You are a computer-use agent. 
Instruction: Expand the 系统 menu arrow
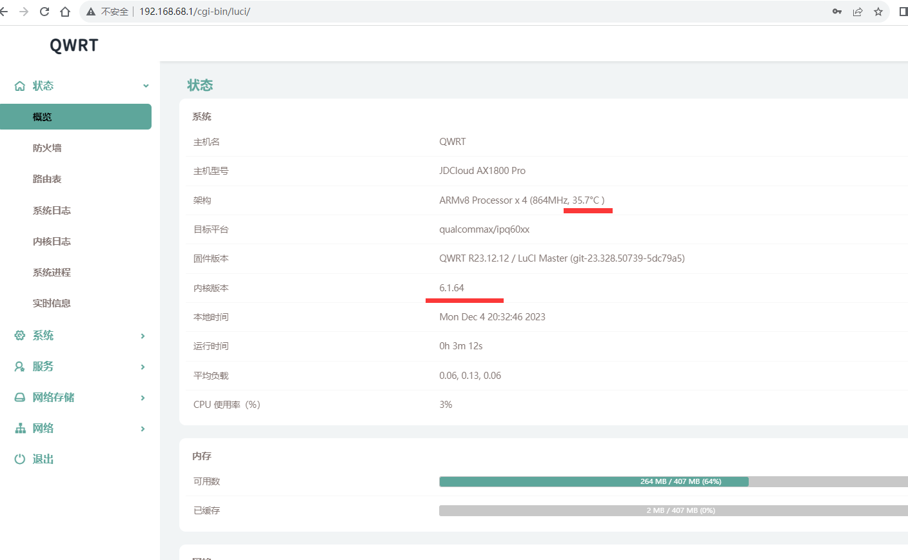[x=143, y=336]
